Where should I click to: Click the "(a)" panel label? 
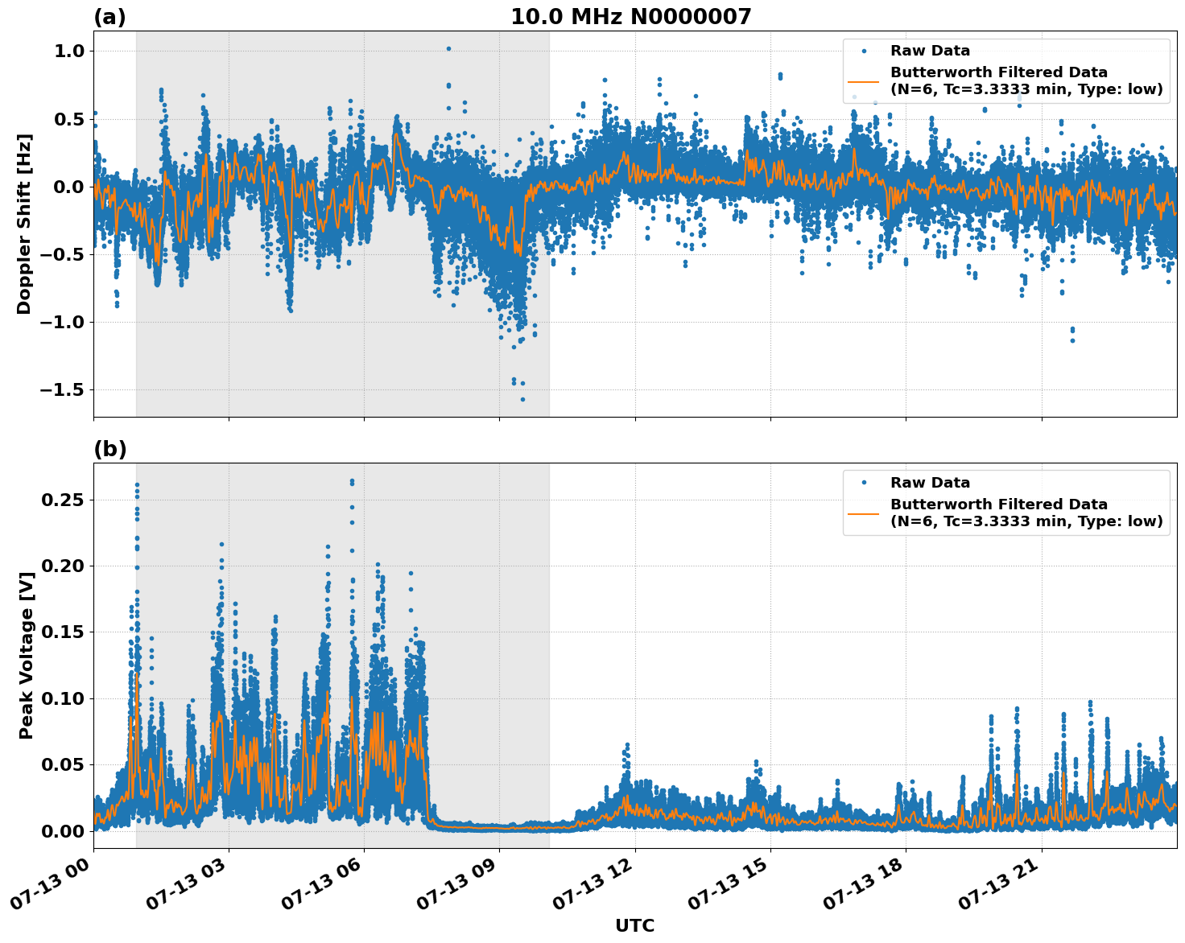[x=109, y=17]
